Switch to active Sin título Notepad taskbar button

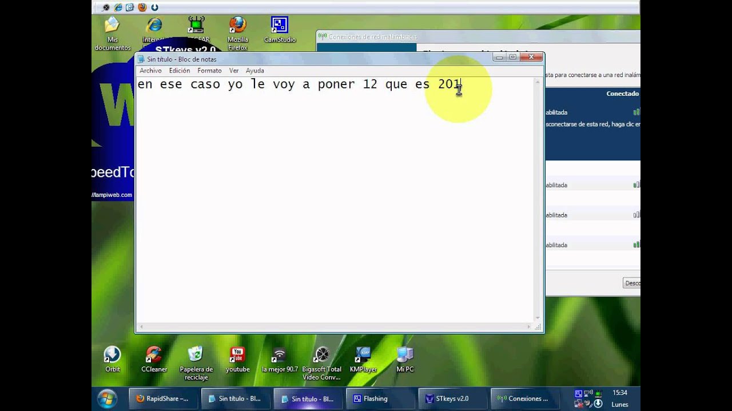pos(308,399)
